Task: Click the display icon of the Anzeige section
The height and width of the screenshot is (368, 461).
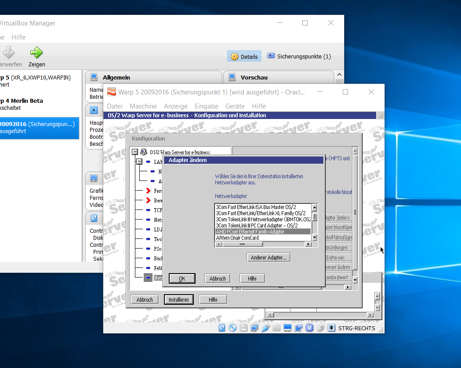Action: (x=94, y=178)
